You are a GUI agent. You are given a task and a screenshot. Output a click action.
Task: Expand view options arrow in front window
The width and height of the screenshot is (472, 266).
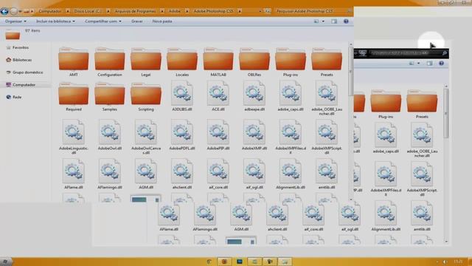(323, 21)
